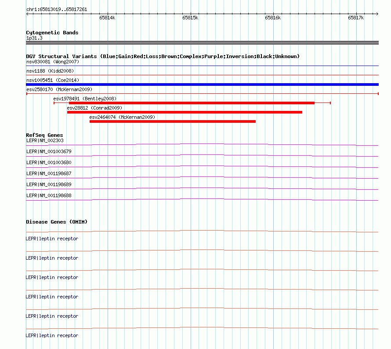Click the gray 1p31.3 cytoband bar
Screen dimensions: 391x349
[202, 43]
